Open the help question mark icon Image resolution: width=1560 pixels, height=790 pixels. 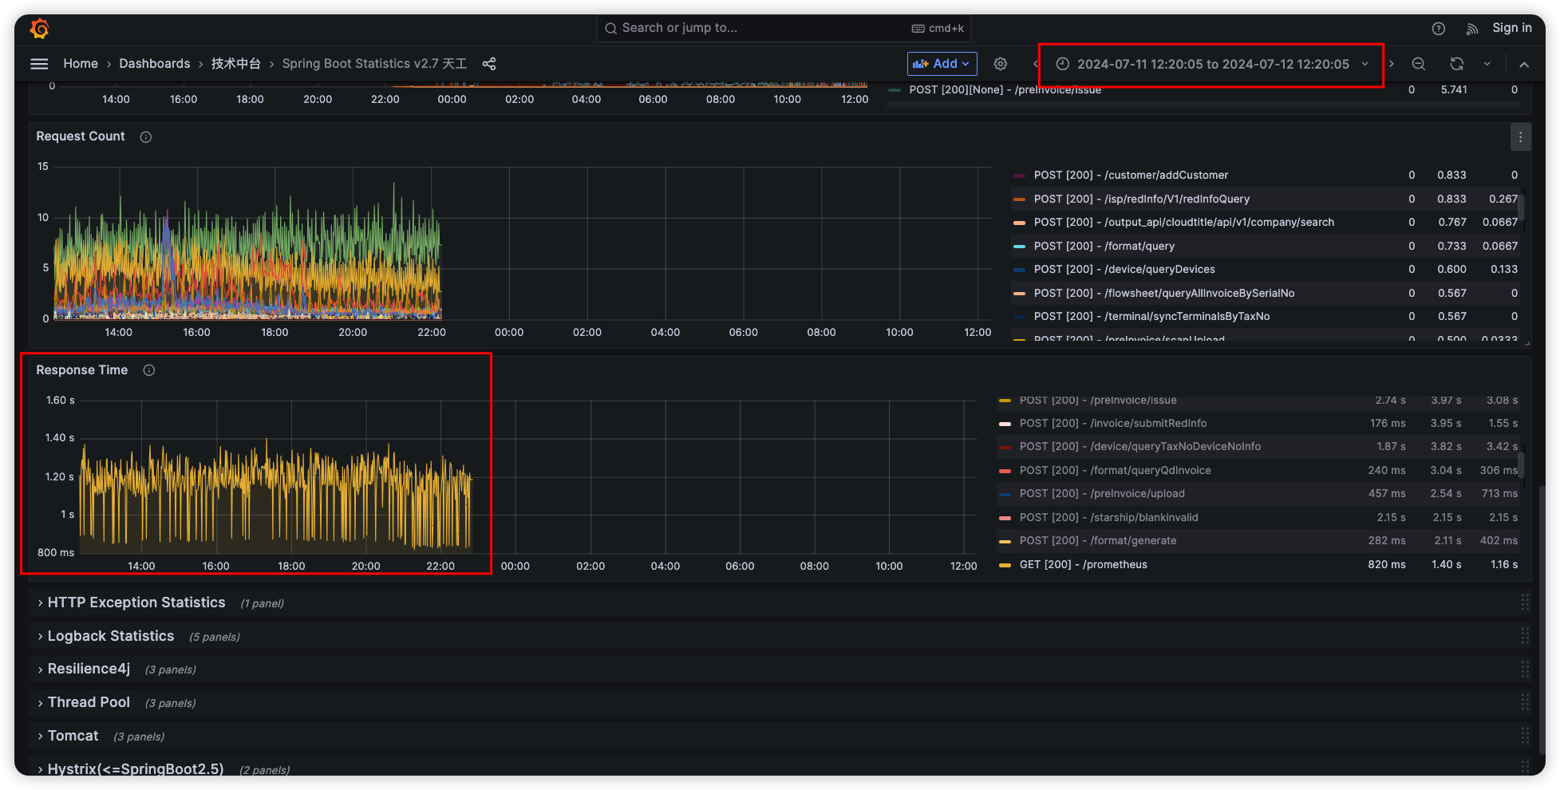(x=1438, y=29)
